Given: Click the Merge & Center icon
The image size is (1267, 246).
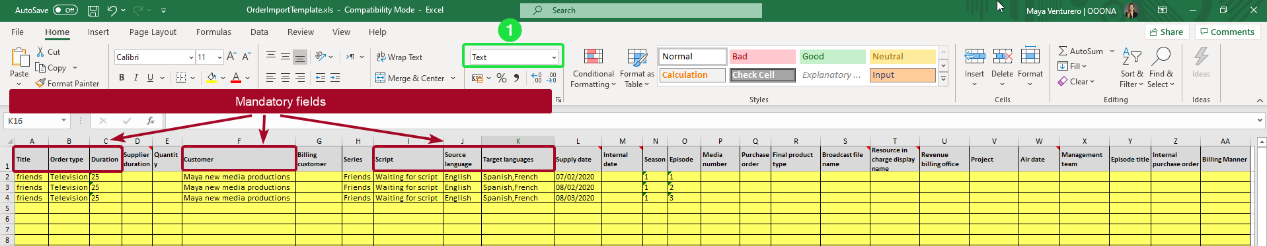Looking at the screenshot, I should pyautogui.click(x=380, y=78).
